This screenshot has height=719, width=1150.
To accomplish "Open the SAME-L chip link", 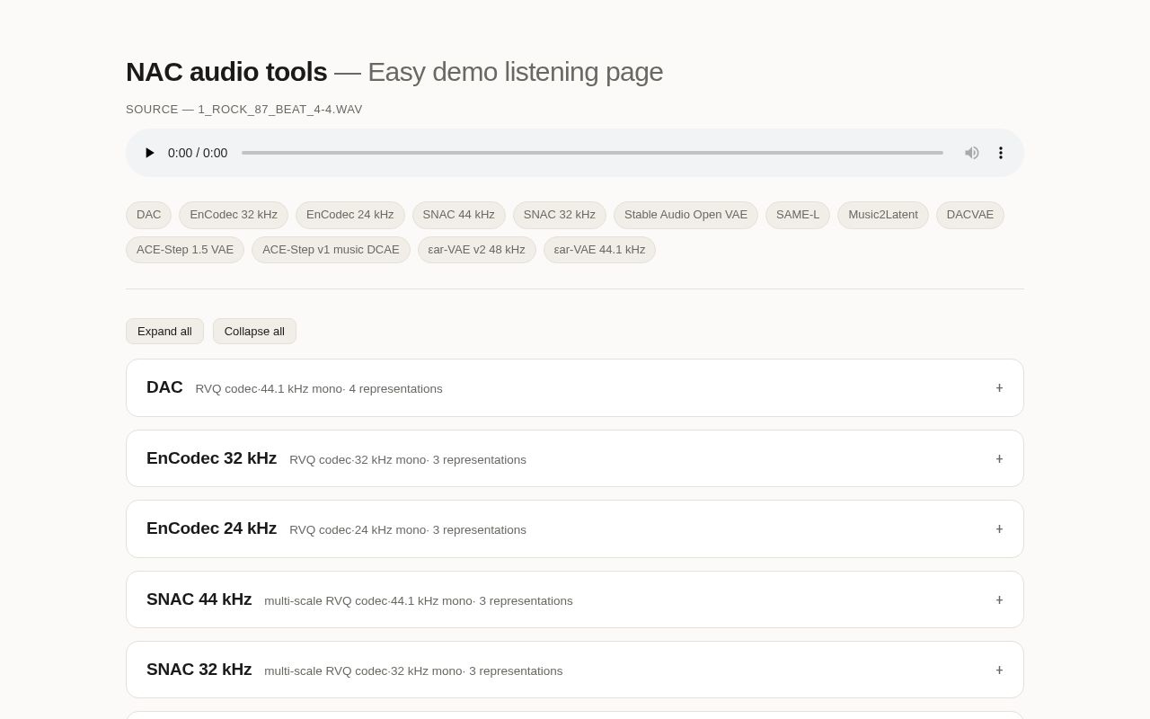I will tap(798, 215).
